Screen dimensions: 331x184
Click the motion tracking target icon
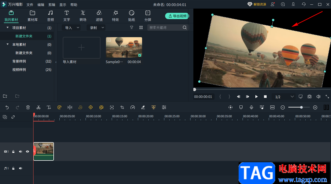(112, 107)
